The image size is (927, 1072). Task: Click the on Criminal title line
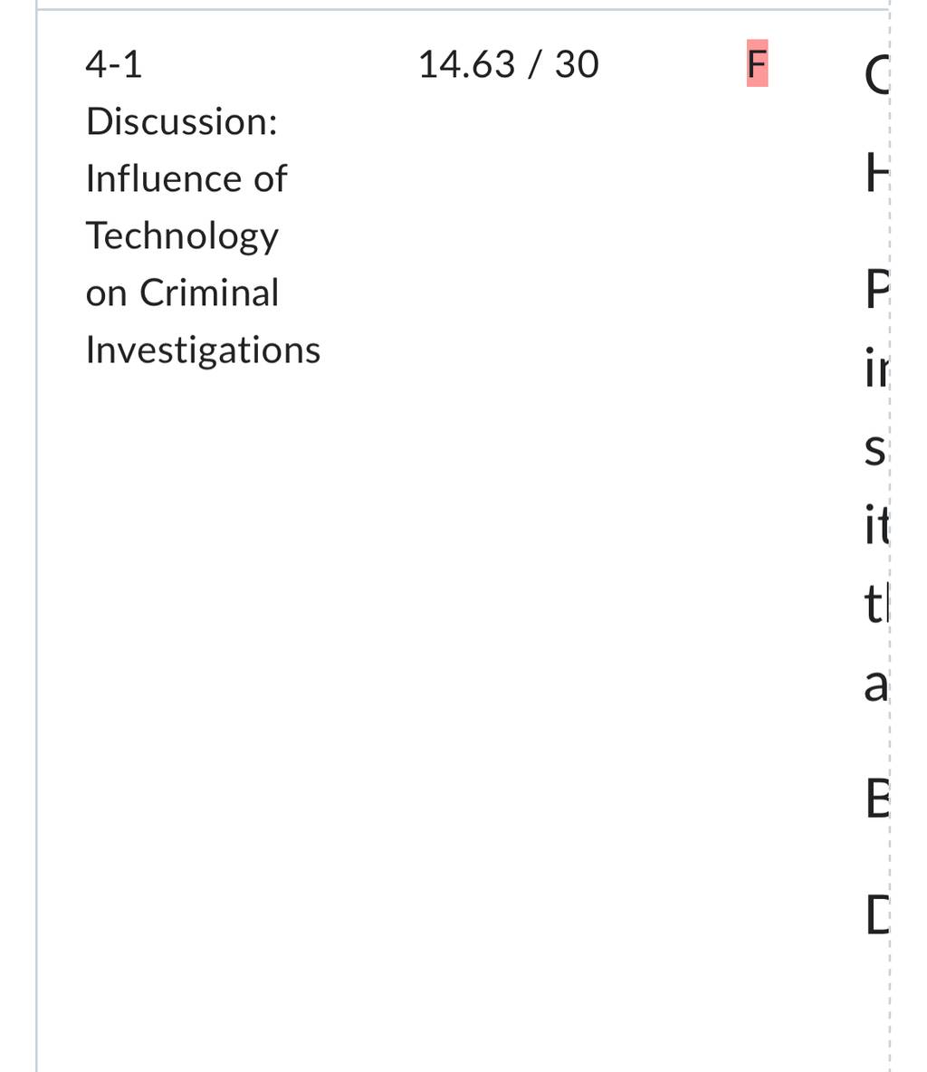[x=183, y=292]
